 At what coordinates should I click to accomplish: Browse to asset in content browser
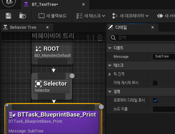(22, 16)
